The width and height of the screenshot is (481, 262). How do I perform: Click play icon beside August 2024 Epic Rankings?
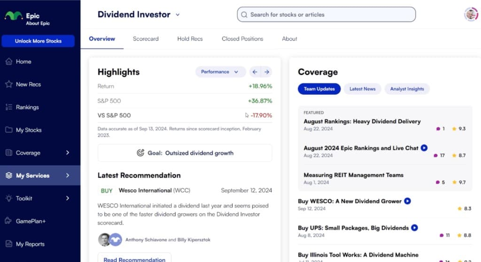click(424, 148)
